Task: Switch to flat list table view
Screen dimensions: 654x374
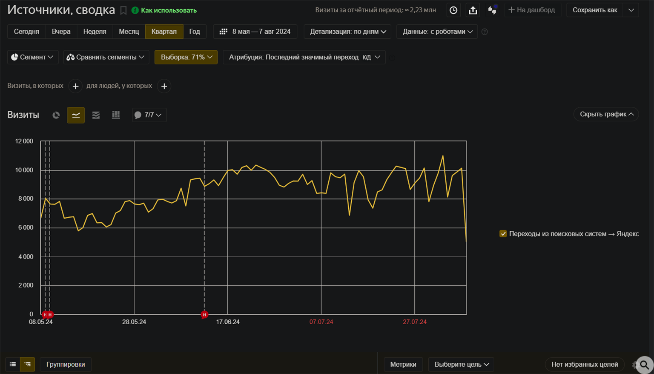Action: coord(13,364)
